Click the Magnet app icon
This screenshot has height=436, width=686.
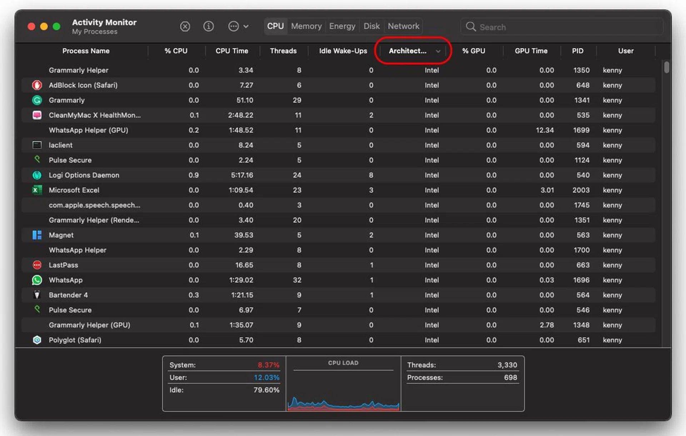pyautogui.click(x=37, y=235)
